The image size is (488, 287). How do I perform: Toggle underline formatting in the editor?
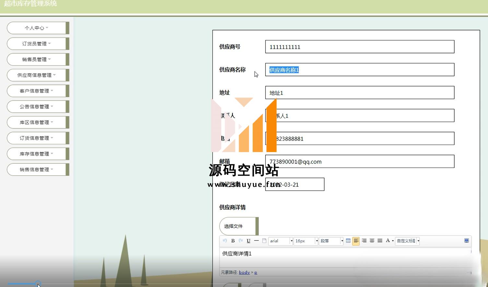(x=248, y=241)
